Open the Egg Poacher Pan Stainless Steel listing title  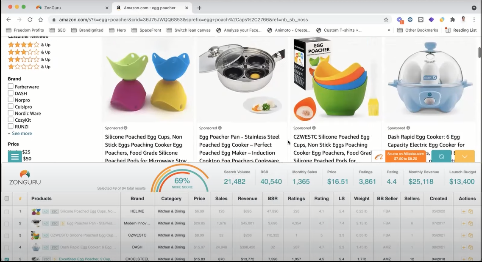tap(240, 149)
